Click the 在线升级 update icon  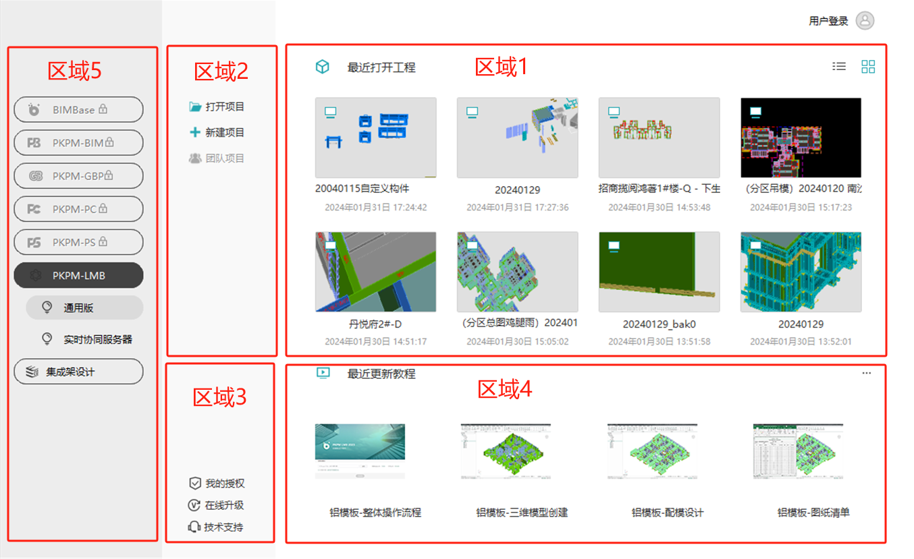195,505
